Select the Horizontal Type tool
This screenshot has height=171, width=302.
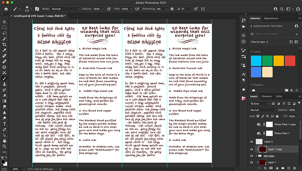pos(4,124)
